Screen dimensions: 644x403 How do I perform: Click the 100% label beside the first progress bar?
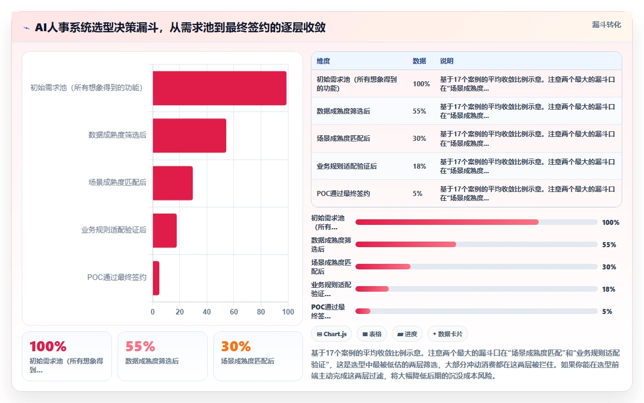coord(611,223)
